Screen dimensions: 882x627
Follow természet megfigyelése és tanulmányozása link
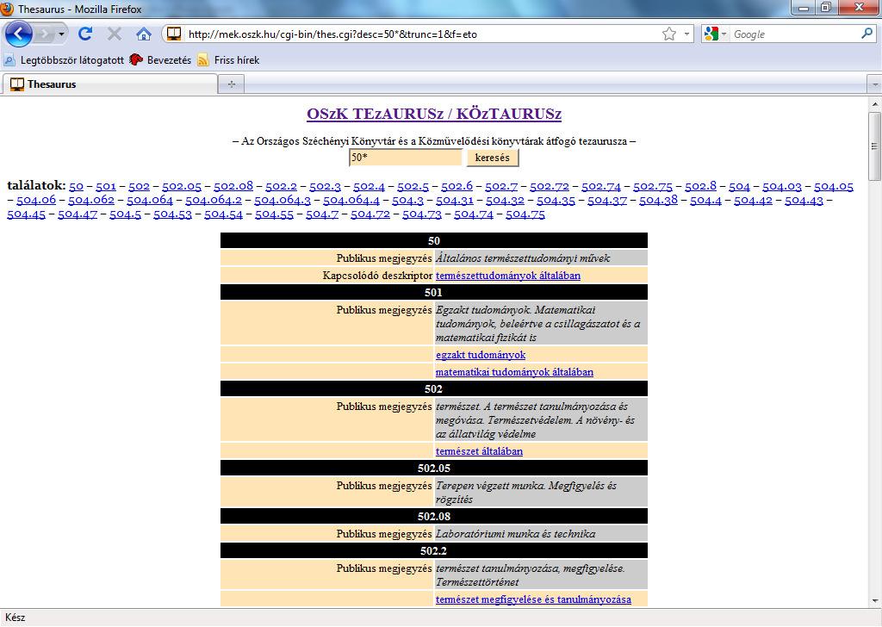point(533,599)
